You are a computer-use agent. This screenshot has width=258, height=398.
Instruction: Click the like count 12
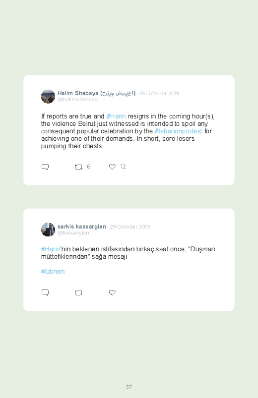(123, 167)
